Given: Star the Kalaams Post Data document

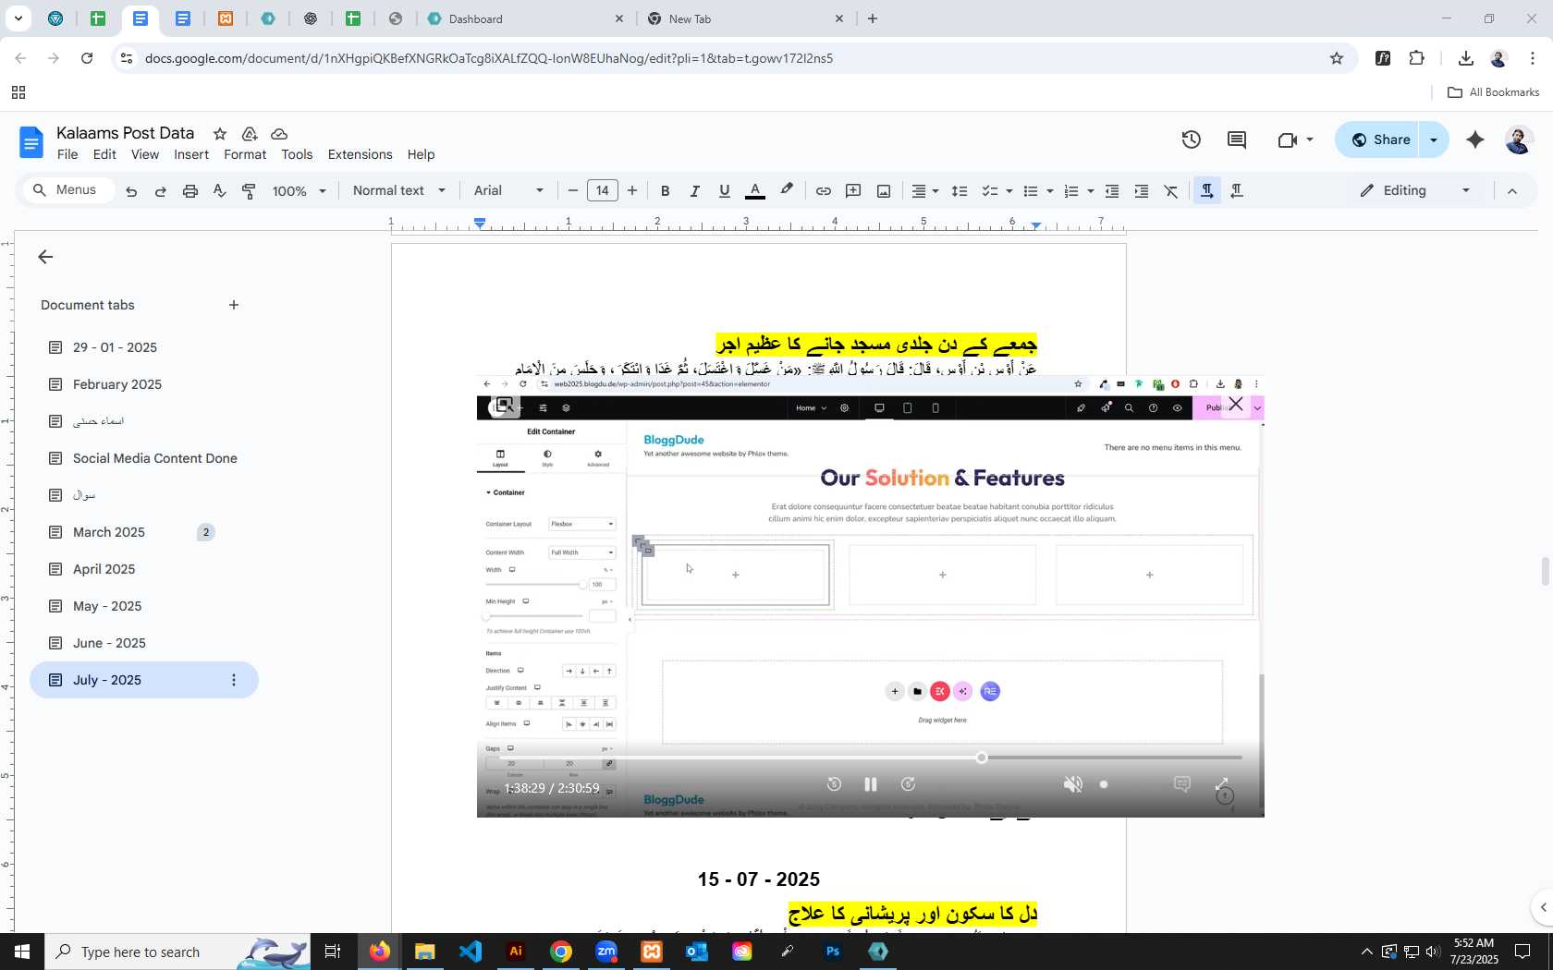Looking at the screenshot, I should [220, 134].
